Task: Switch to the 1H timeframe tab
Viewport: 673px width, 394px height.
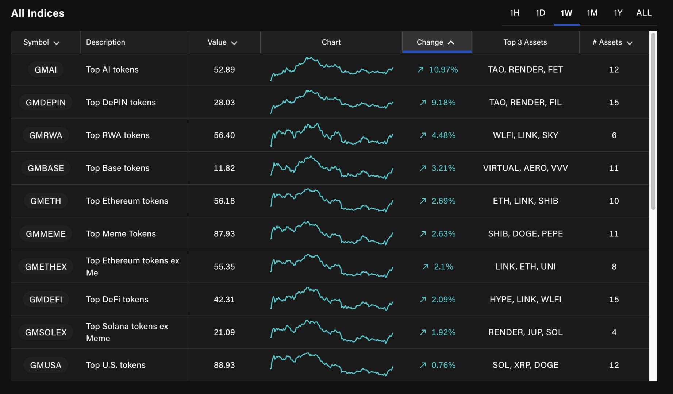Action: click(x=515, y=13)
